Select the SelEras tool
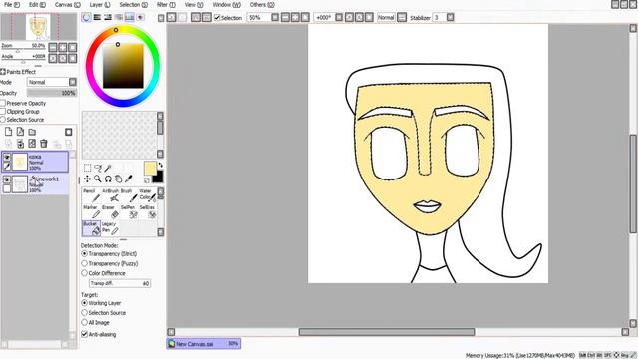 (147, 211)
